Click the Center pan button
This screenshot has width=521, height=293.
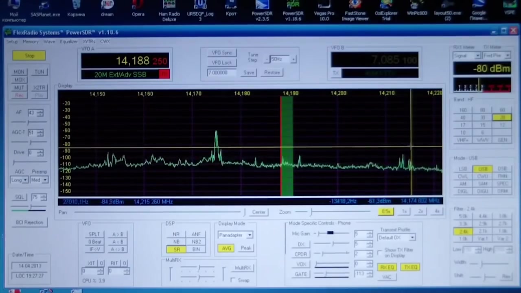(258, 212)
